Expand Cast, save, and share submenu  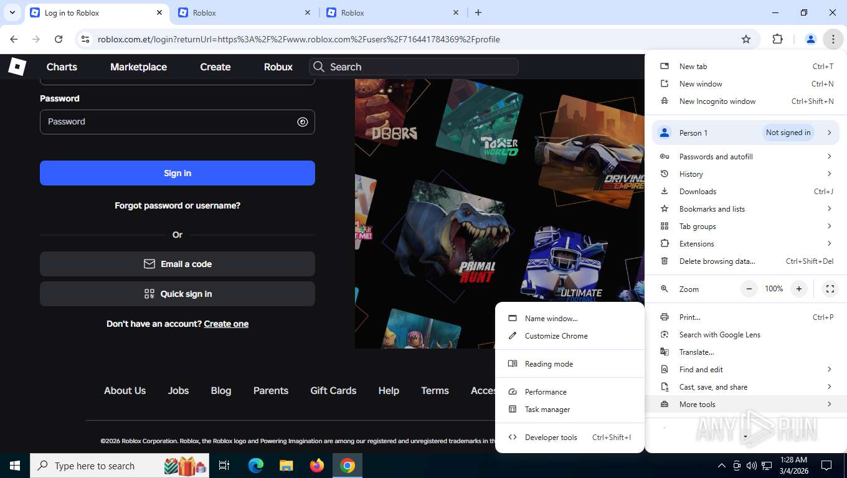coord(746,387)
